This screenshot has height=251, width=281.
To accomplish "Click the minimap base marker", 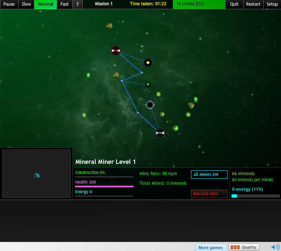I will pos(37,175).
